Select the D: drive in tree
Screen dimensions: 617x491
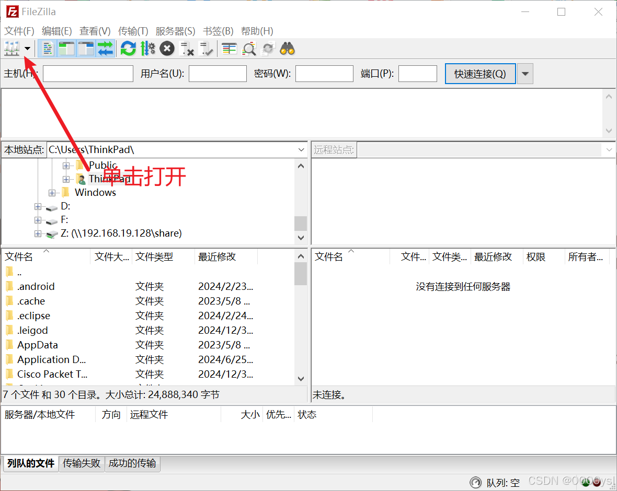pos(65,206)
